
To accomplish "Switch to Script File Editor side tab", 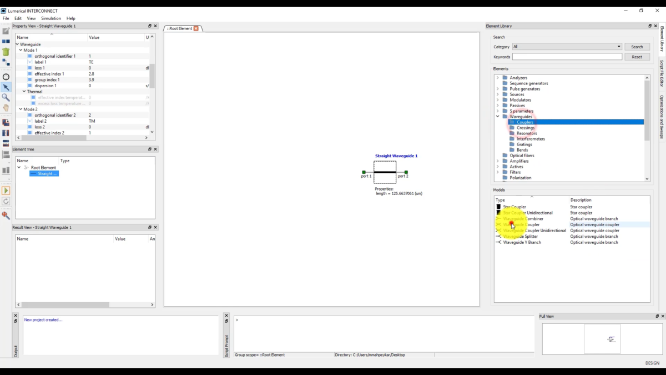I will coord(662,73).
